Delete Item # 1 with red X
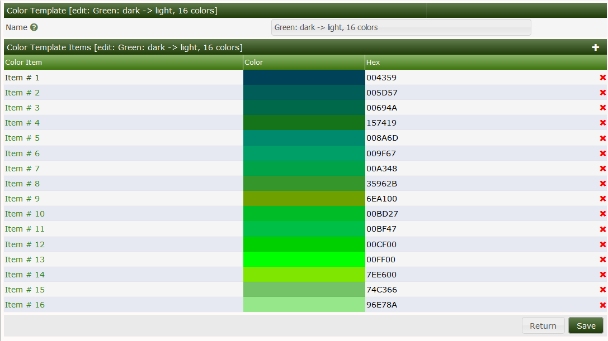This screenshot has height=341, width=608. [602, 78]
